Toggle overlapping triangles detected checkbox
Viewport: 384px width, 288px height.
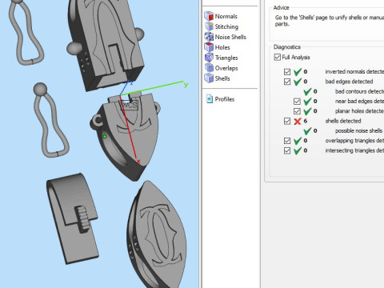click(x=287, y=141)
